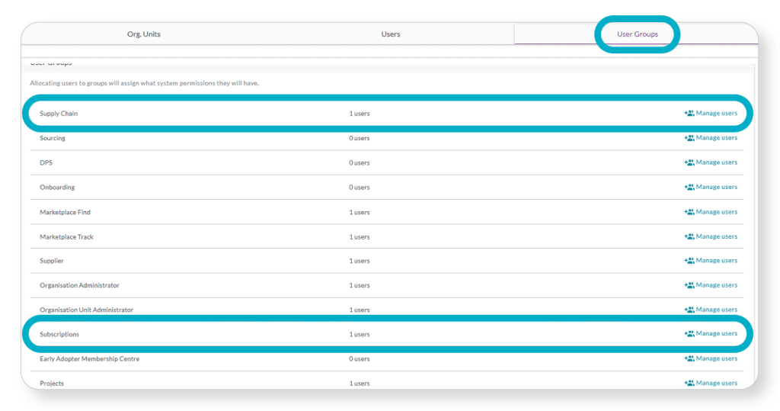Open Manage users link for Early Adopter Membership Centre
780x411 pixels.
pyautogui.click(x=716, y=358)
